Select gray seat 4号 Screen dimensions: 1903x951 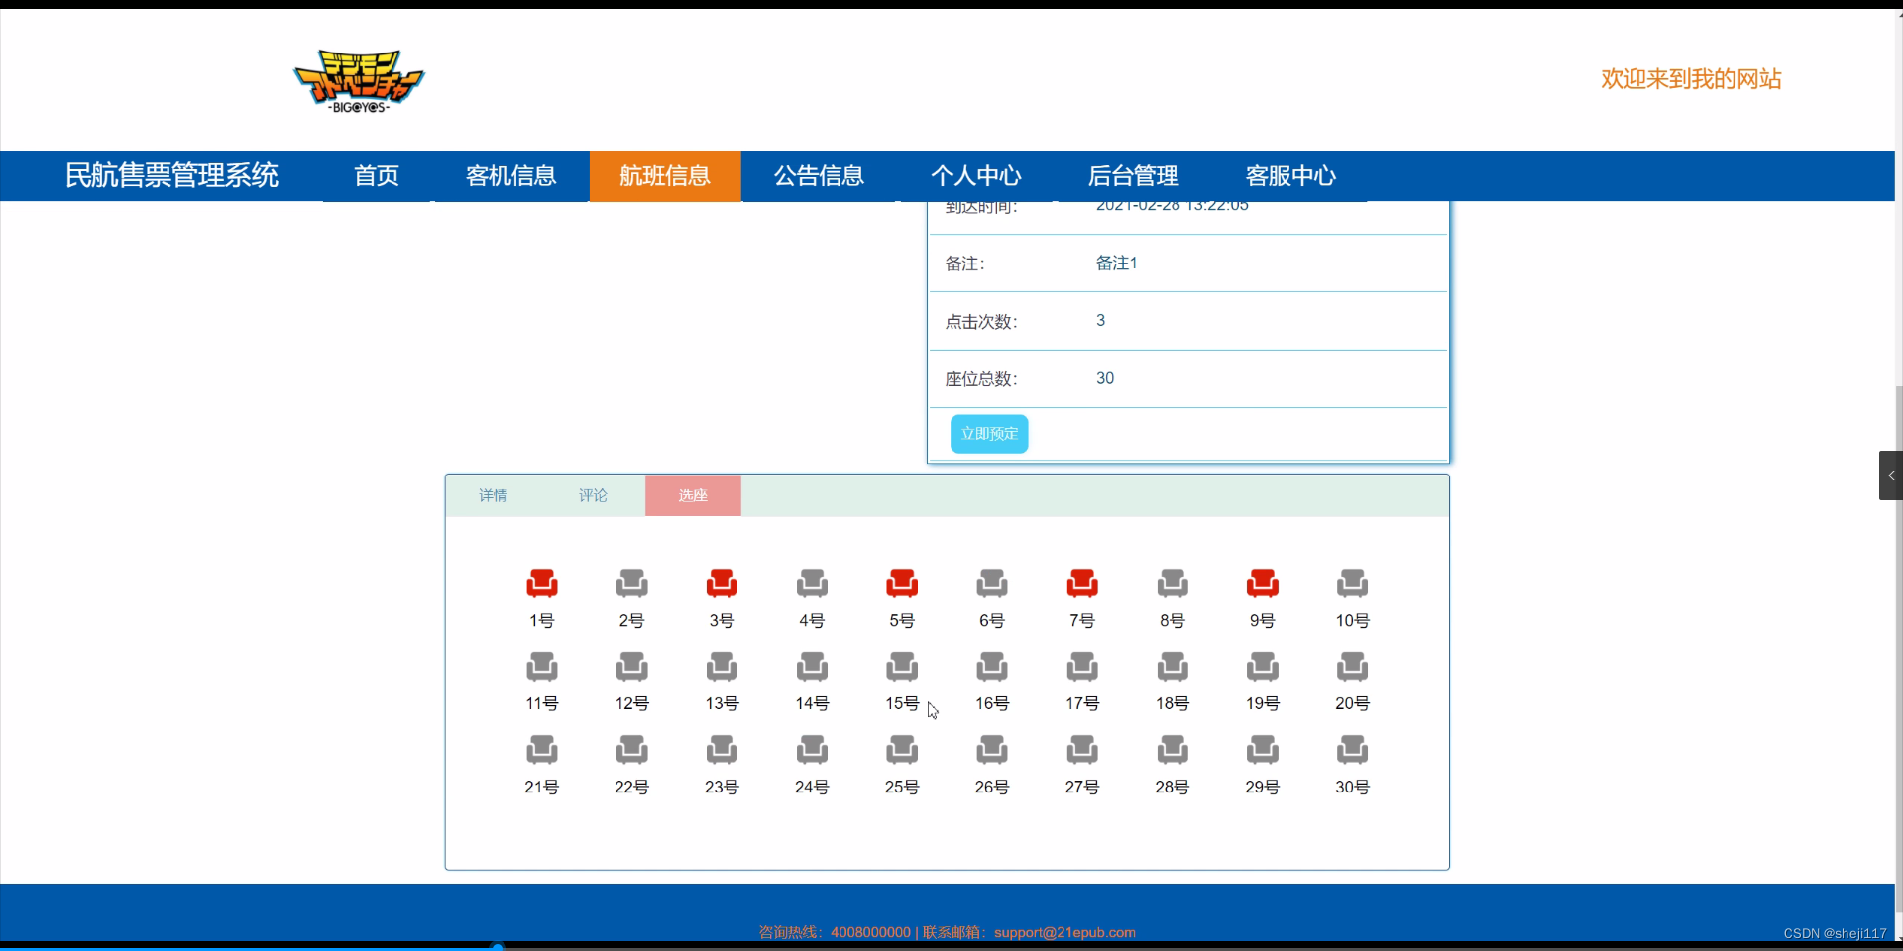click(812, 583)
